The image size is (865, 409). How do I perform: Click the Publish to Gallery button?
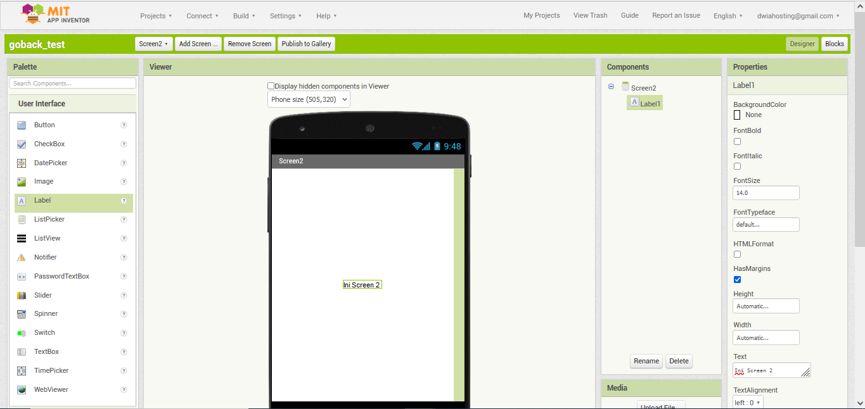pos(306,44)
